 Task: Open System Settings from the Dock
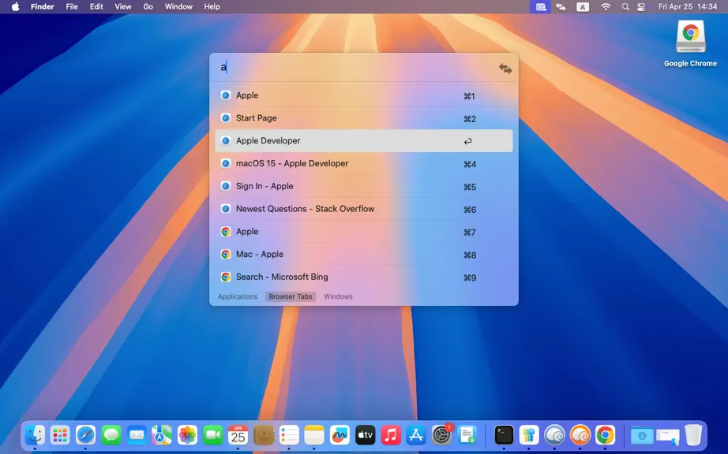point(441,435)
